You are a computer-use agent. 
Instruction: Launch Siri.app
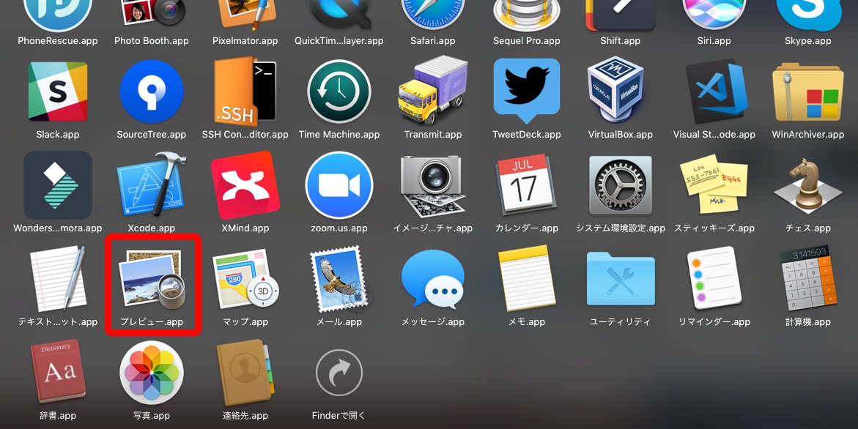(x=714, y=15)
